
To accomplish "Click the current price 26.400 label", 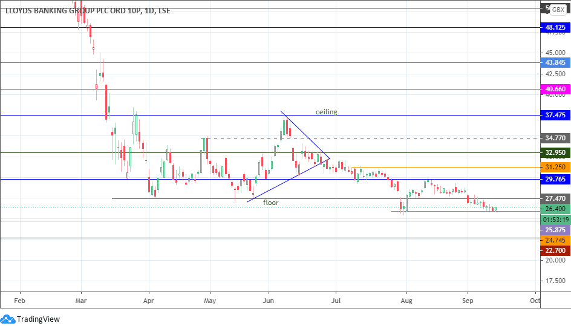I will click(555, 209).
